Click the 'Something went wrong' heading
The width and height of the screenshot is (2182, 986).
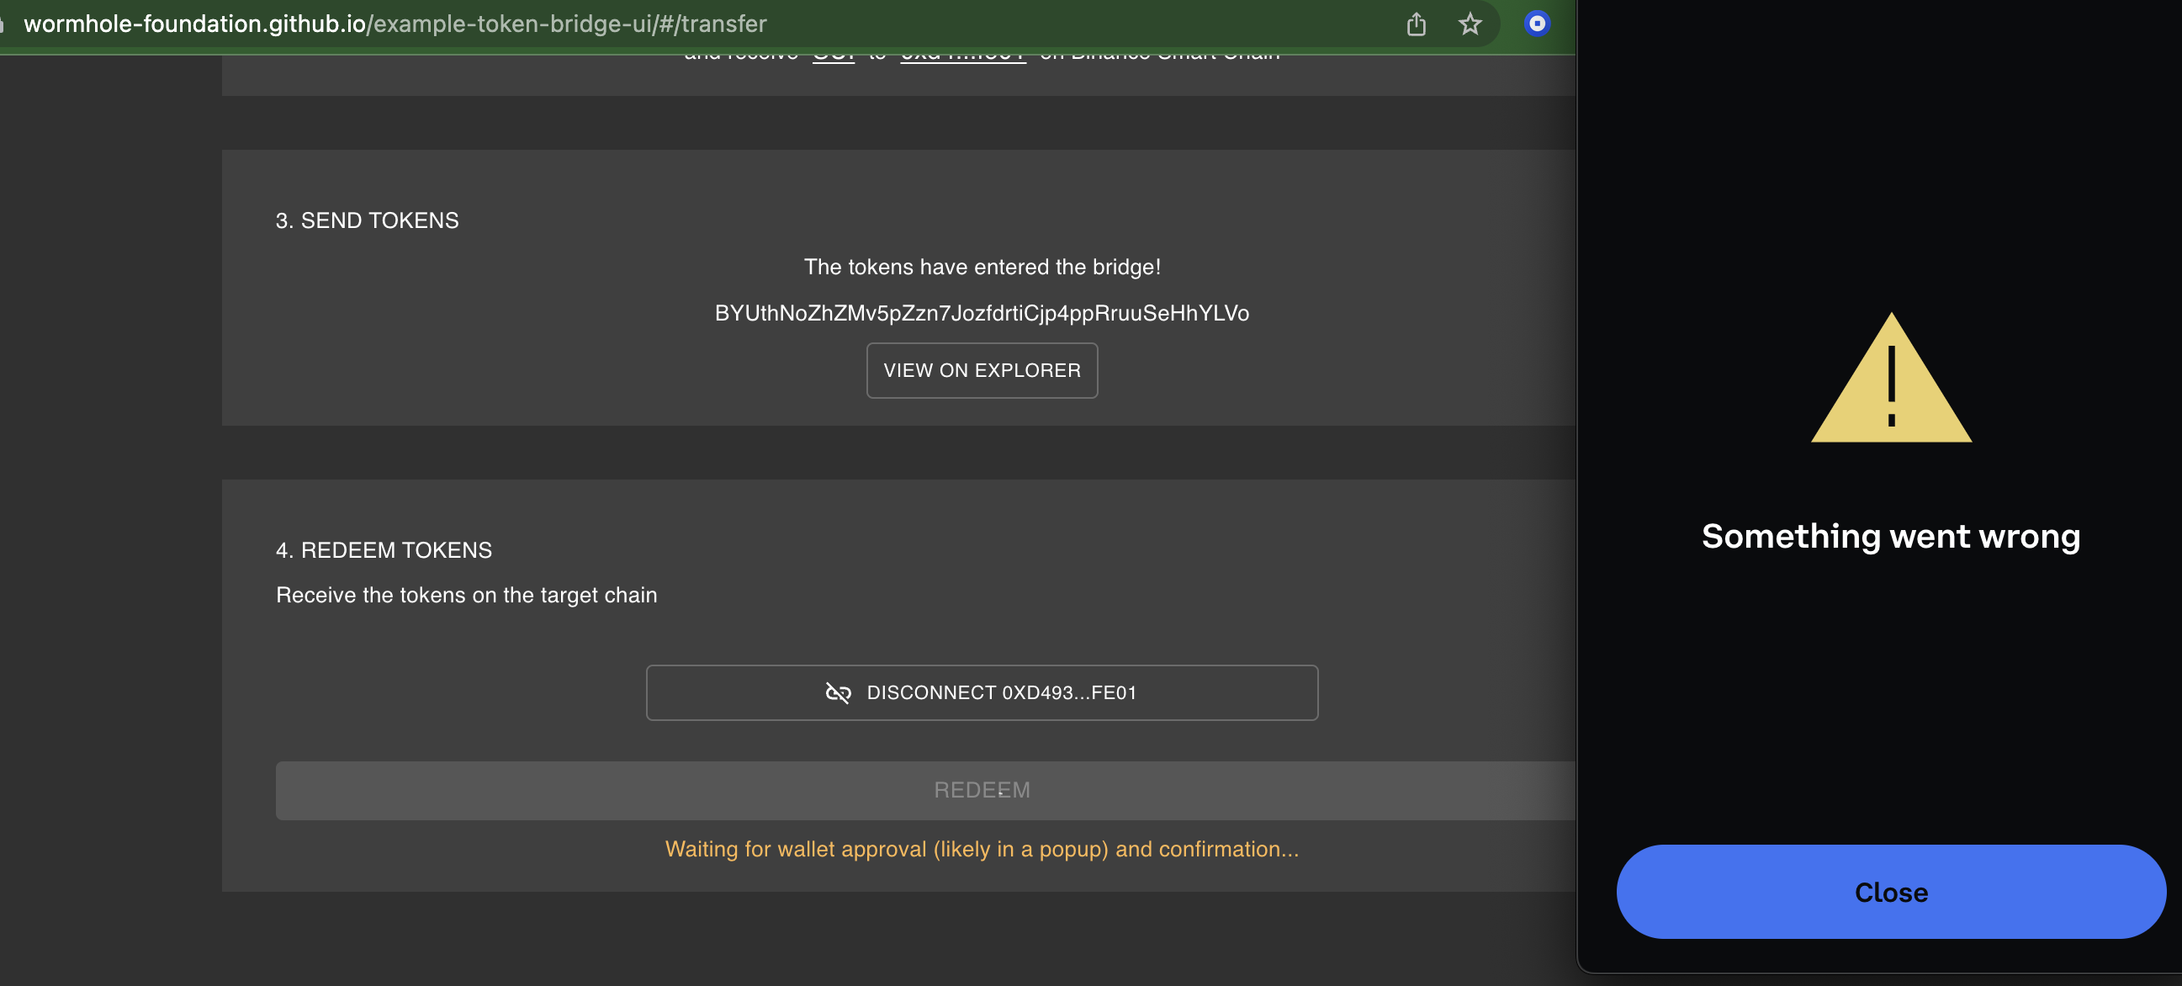[1890, 535]
